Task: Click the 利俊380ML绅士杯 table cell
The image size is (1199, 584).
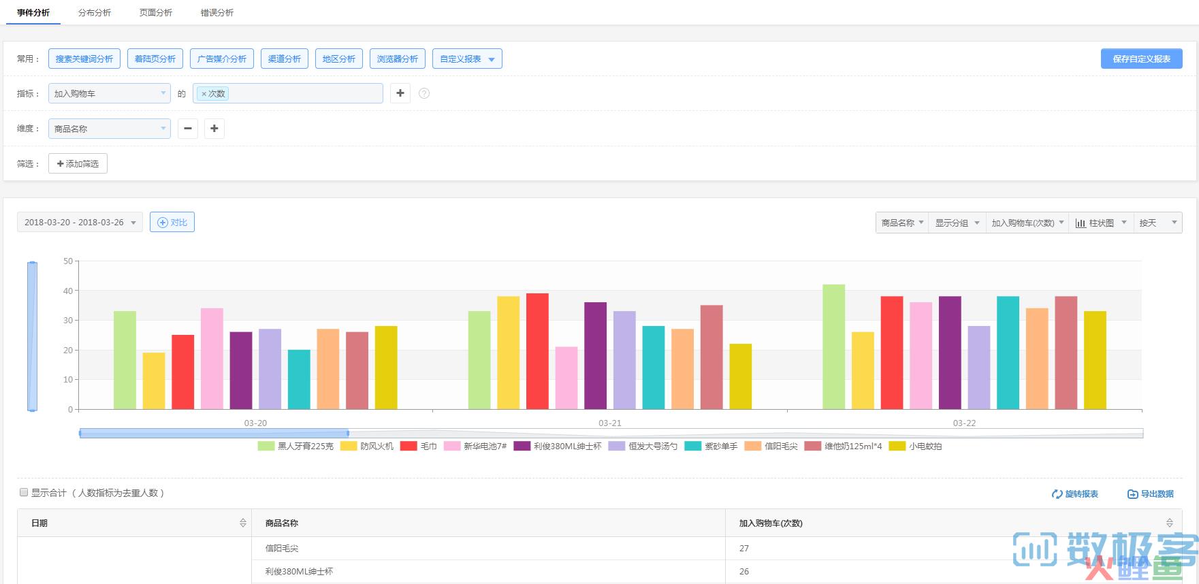Action: click(488, 571)
